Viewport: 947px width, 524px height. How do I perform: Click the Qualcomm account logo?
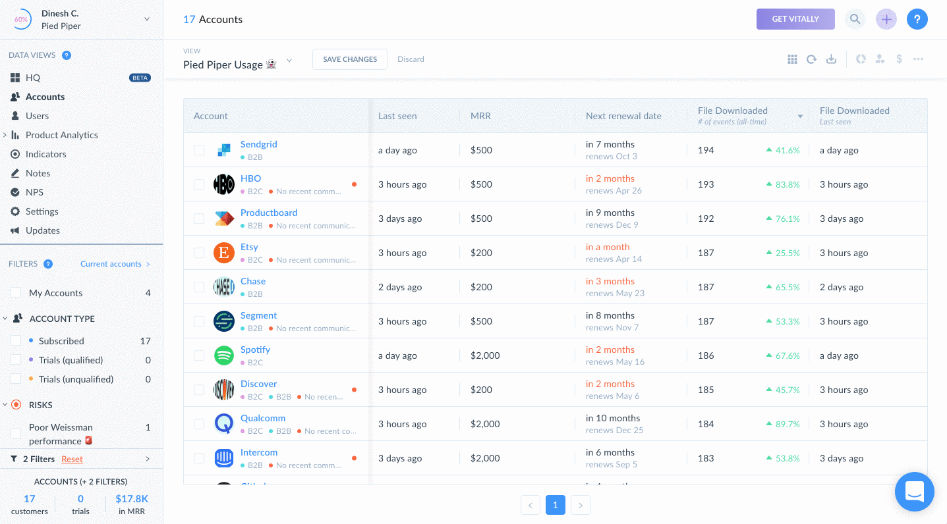pyautogui.click(x=224, y=424)
